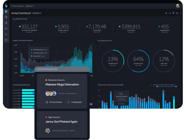Open the fifth sidebar chart icon

[6, 34]
